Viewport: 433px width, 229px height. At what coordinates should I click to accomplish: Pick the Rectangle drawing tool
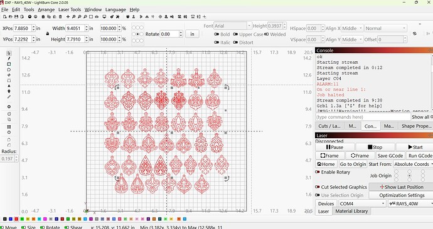point(9,64)
